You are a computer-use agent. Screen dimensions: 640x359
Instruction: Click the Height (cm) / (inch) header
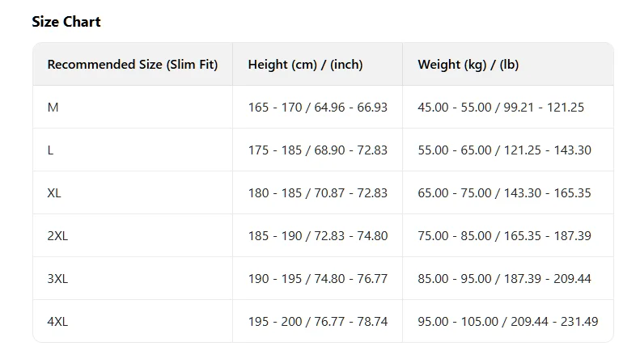306,65
